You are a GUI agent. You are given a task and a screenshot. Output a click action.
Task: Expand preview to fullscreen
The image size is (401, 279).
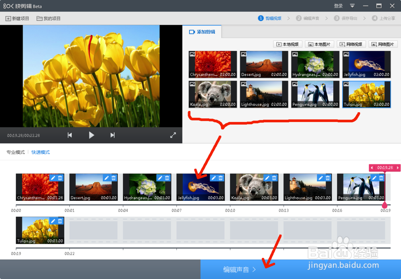[173, 135]
